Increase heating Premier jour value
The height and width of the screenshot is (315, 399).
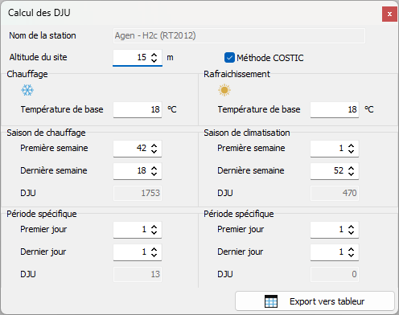tap(154, 227)
